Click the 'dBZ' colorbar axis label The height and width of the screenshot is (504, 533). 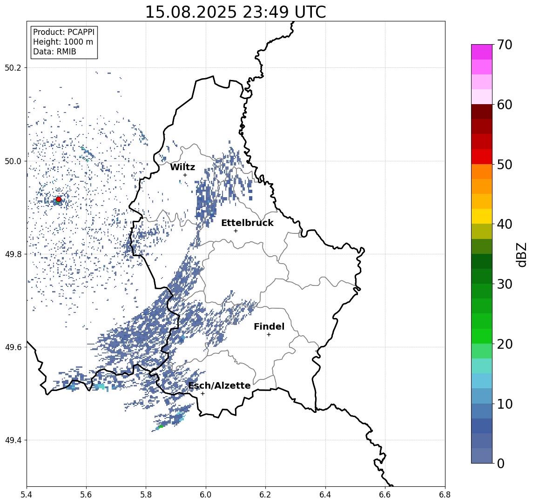click(x=521, y=255)
